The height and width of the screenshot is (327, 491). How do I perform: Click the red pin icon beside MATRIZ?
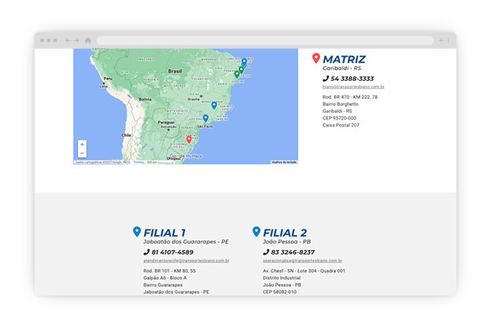point(316,58)
